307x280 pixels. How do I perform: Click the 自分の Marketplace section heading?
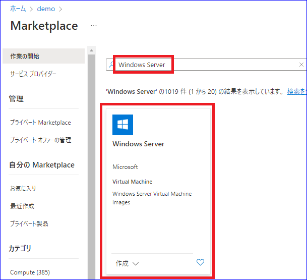pyautogui.click(x=42, y=165)
